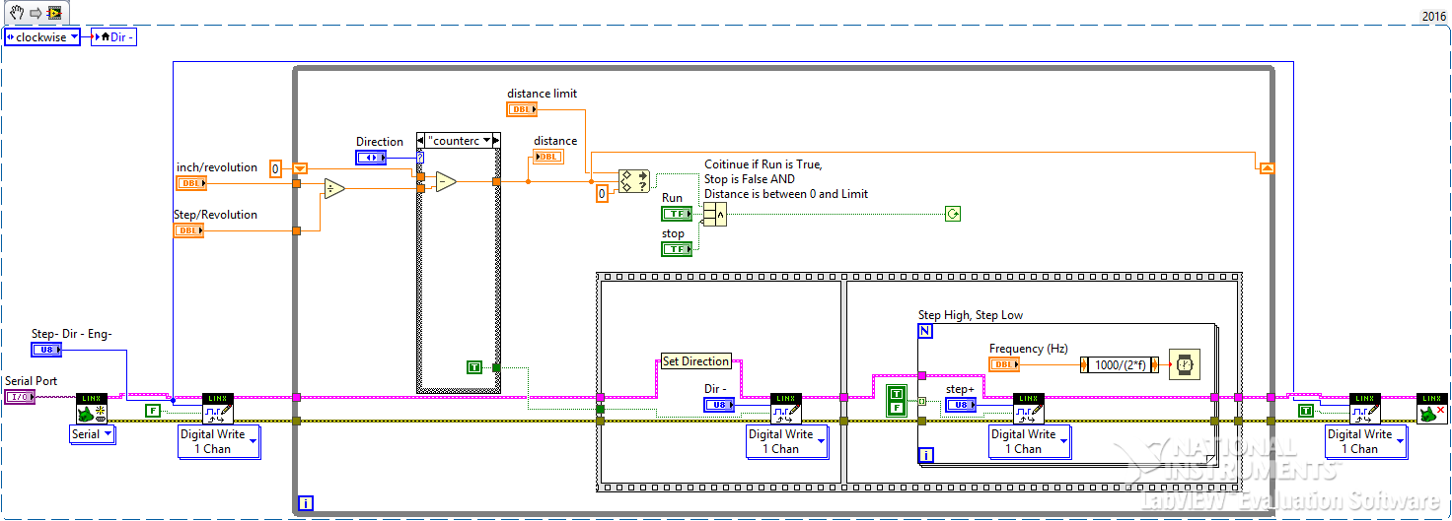The width and height of the screenshot is (1452, 521).
Task: Select the Digital Write node before LINX Close
Action: tap(1365, 409)
